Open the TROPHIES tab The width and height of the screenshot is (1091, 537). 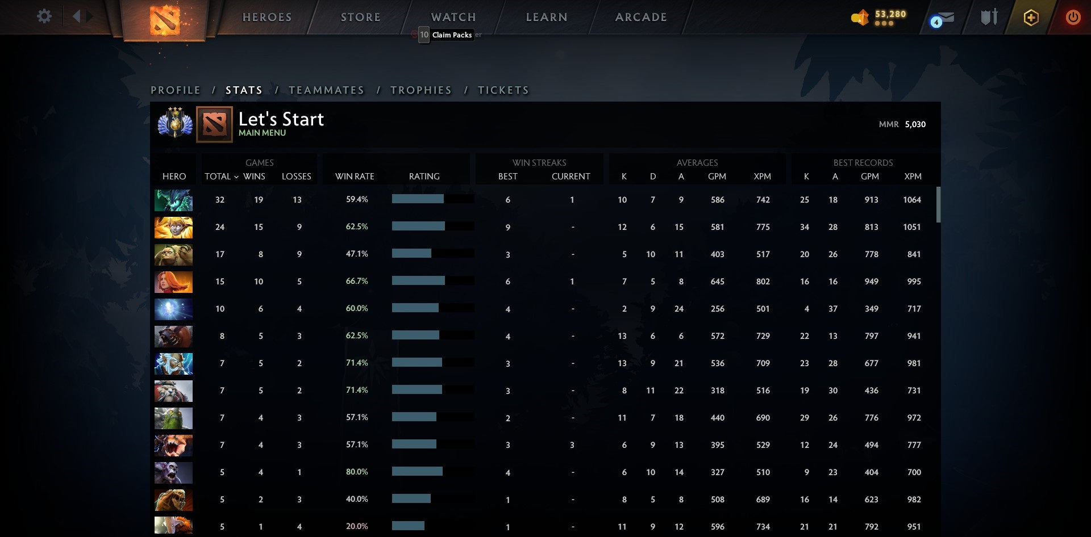(x=420, y=90)
